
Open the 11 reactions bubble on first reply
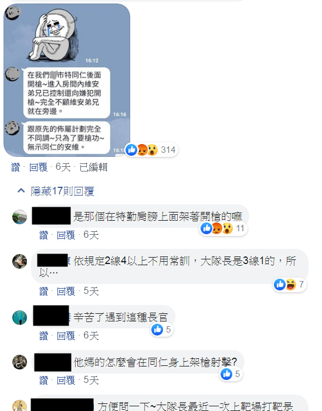point(223,228)
